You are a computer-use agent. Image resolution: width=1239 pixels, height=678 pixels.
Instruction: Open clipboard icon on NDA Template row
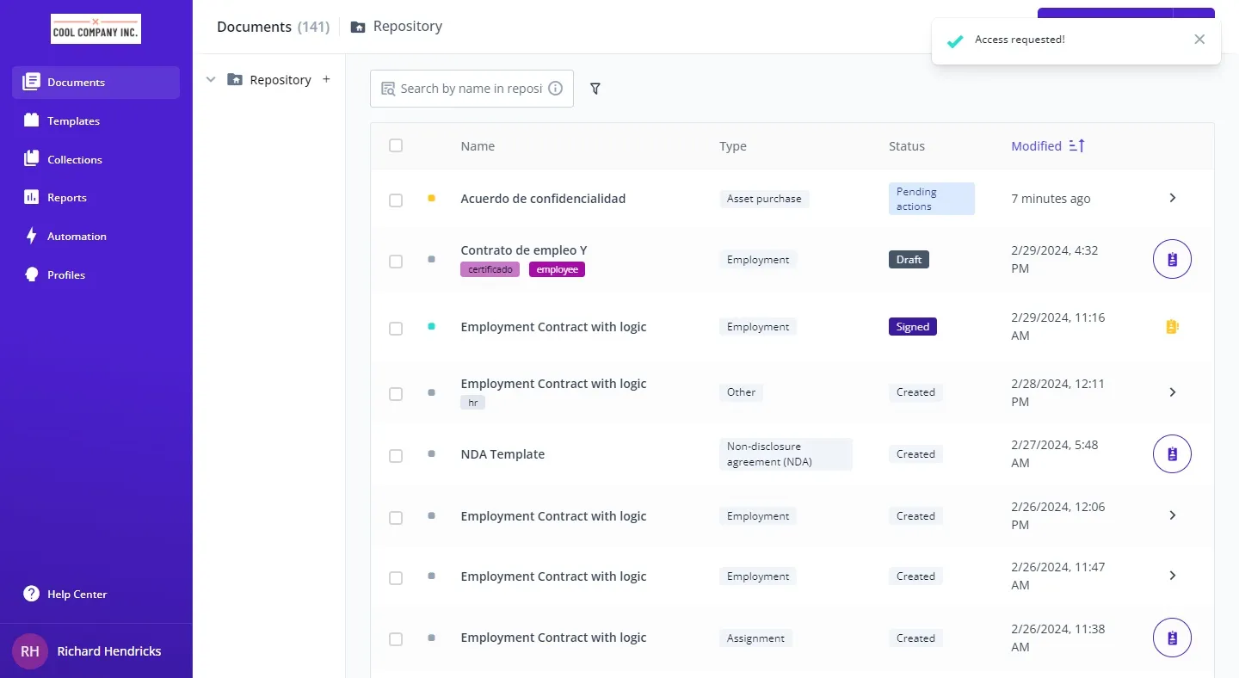1172,453
